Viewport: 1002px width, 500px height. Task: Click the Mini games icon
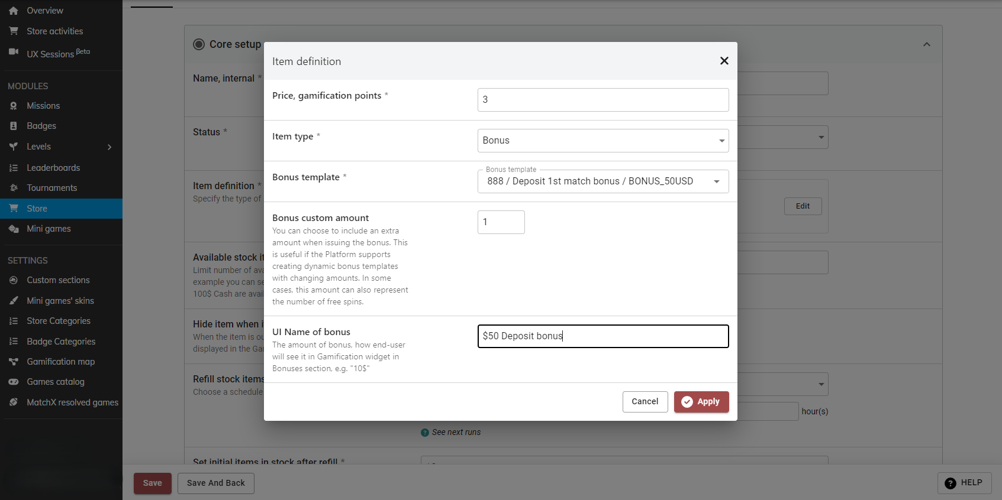(14, 229)
